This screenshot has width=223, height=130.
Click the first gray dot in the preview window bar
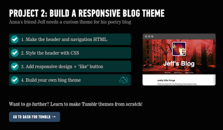pyautogui.click(x=146, y=36)
